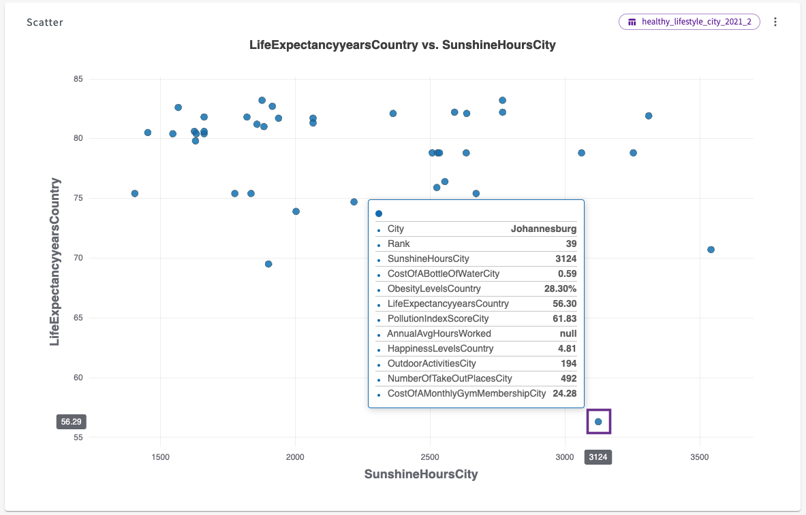
Task: Click the tooltip row "SunshineHoursCity"
Action: 476,259
